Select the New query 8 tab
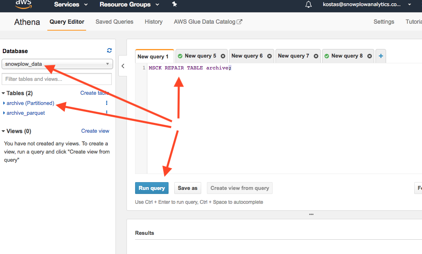Image resolution: width=422 pixels, height=254 pixels. 347,56
